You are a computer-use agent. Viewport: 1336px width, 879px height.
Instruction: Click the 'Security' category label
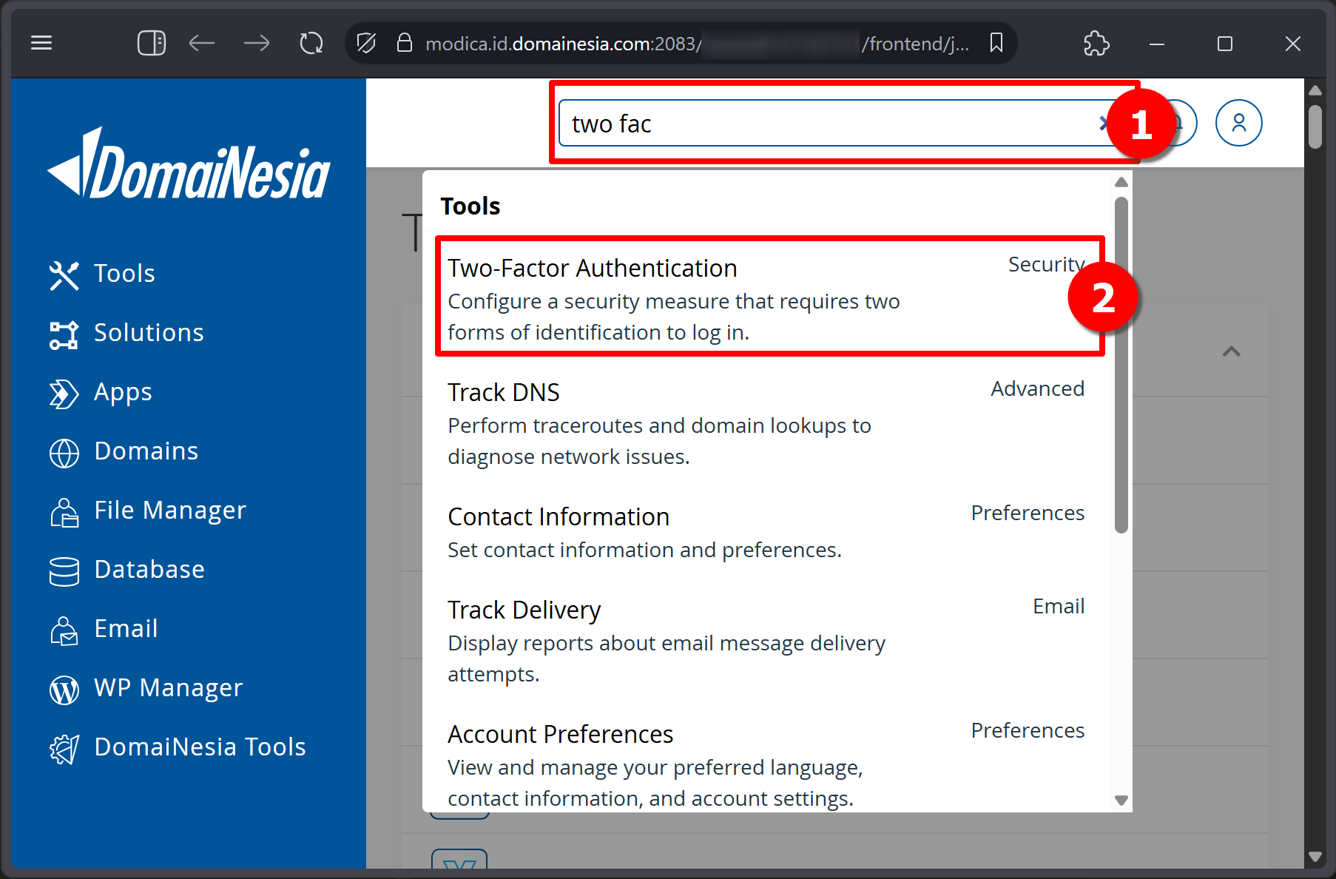(x=1046, y=265)
